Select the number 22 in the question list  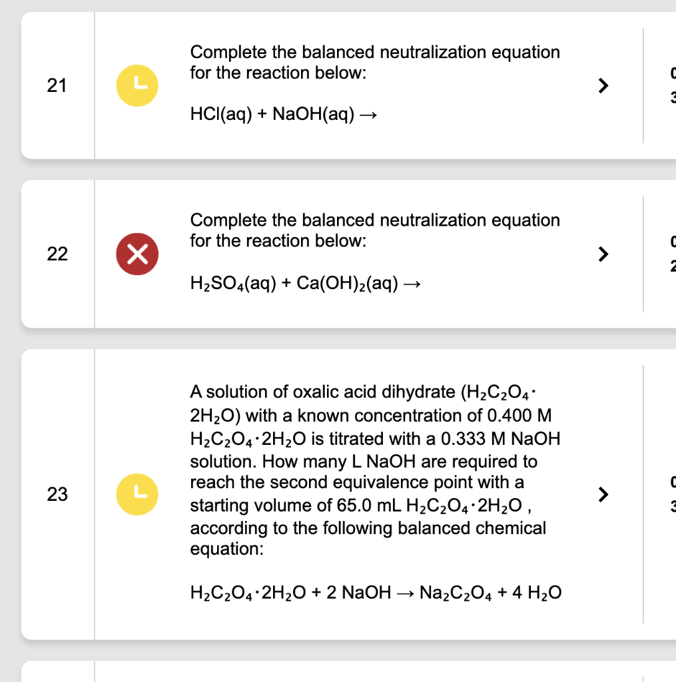58,254
